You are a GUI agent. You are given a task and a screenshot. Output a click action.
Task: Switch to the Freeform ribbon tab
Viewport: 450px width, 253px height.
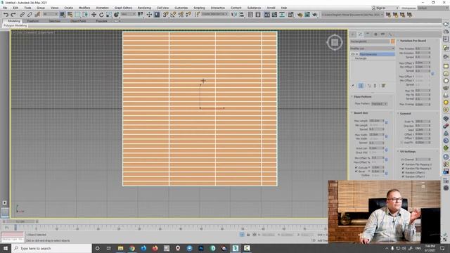click(x=33, y=21)
